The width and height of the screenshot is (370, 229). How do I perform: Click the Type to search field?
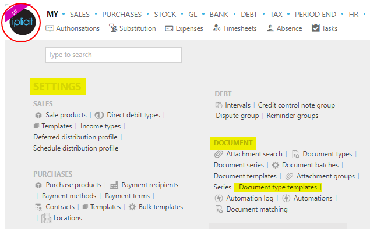(x=114, y=55)
